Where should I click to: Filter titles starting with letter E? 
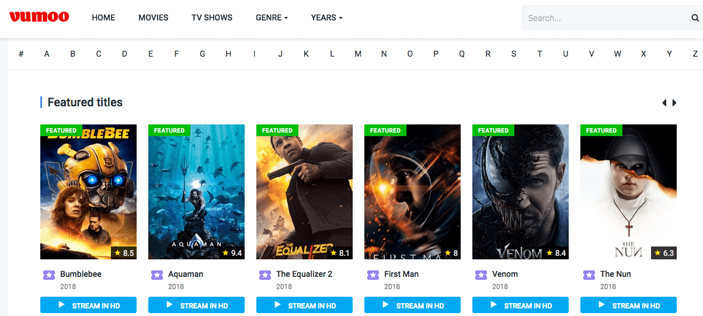151,54
